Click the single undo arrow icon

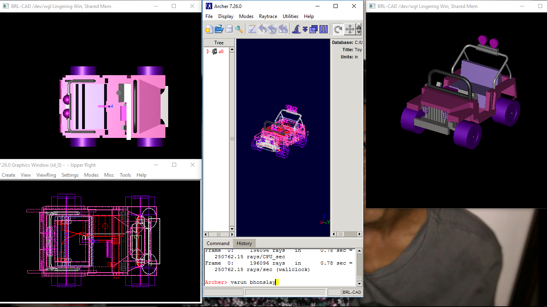coord(262,29)
